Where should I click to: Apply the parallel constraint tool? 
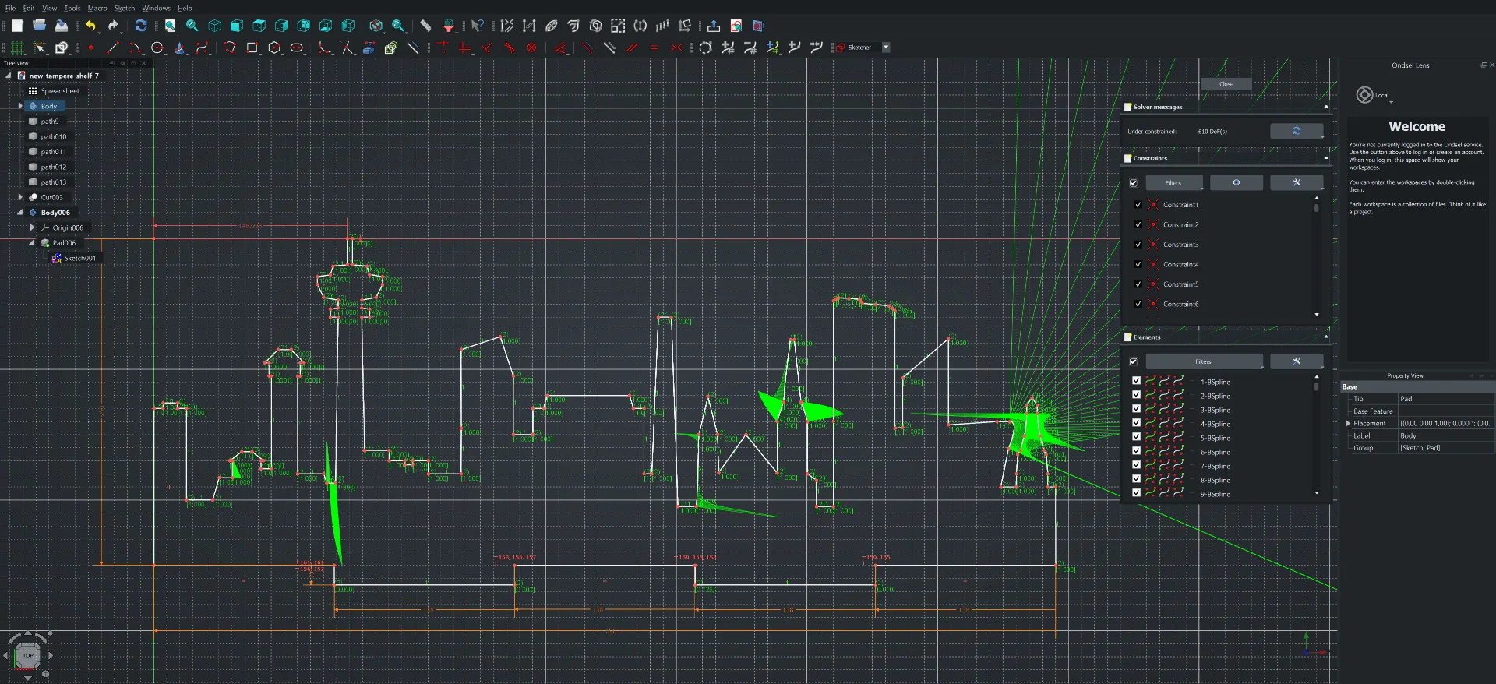(632, 48)
